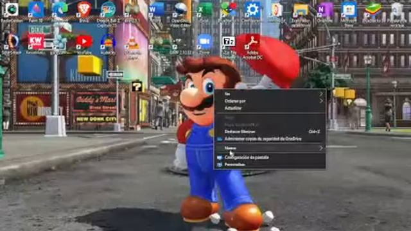
Task: Open the Audacity shortcut
Action: 108,44
